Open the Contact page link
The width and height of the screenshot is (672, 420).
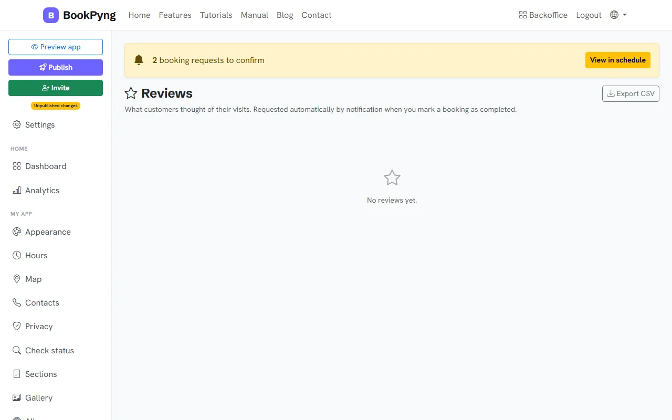[317, 15]
